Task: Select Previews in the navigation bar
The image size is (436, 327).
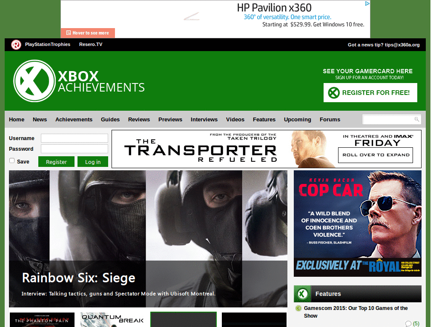Action: point(170,120)
